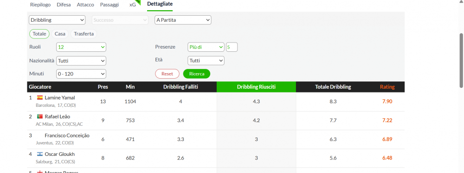Click Portugal flag icon beside Rafael Leão
The image size is (464, 173).
click(39, 117)
